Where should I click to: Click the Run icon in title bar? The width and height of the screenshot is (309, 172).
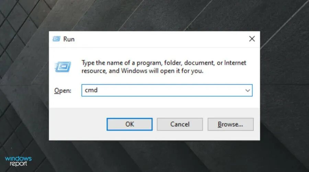[57, 39]
